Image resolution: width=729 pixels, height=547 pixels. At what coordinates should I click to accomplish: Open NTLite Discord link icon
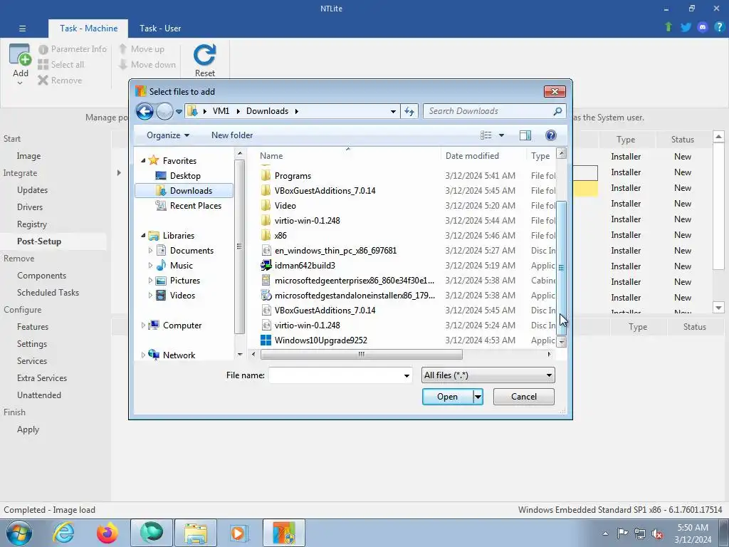[x=703, y=27]
